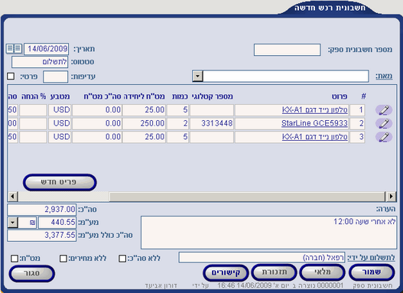The image size is (403, 293).
Task: Click the horizontal scrollbar left arrow
Action: point(12,197)
